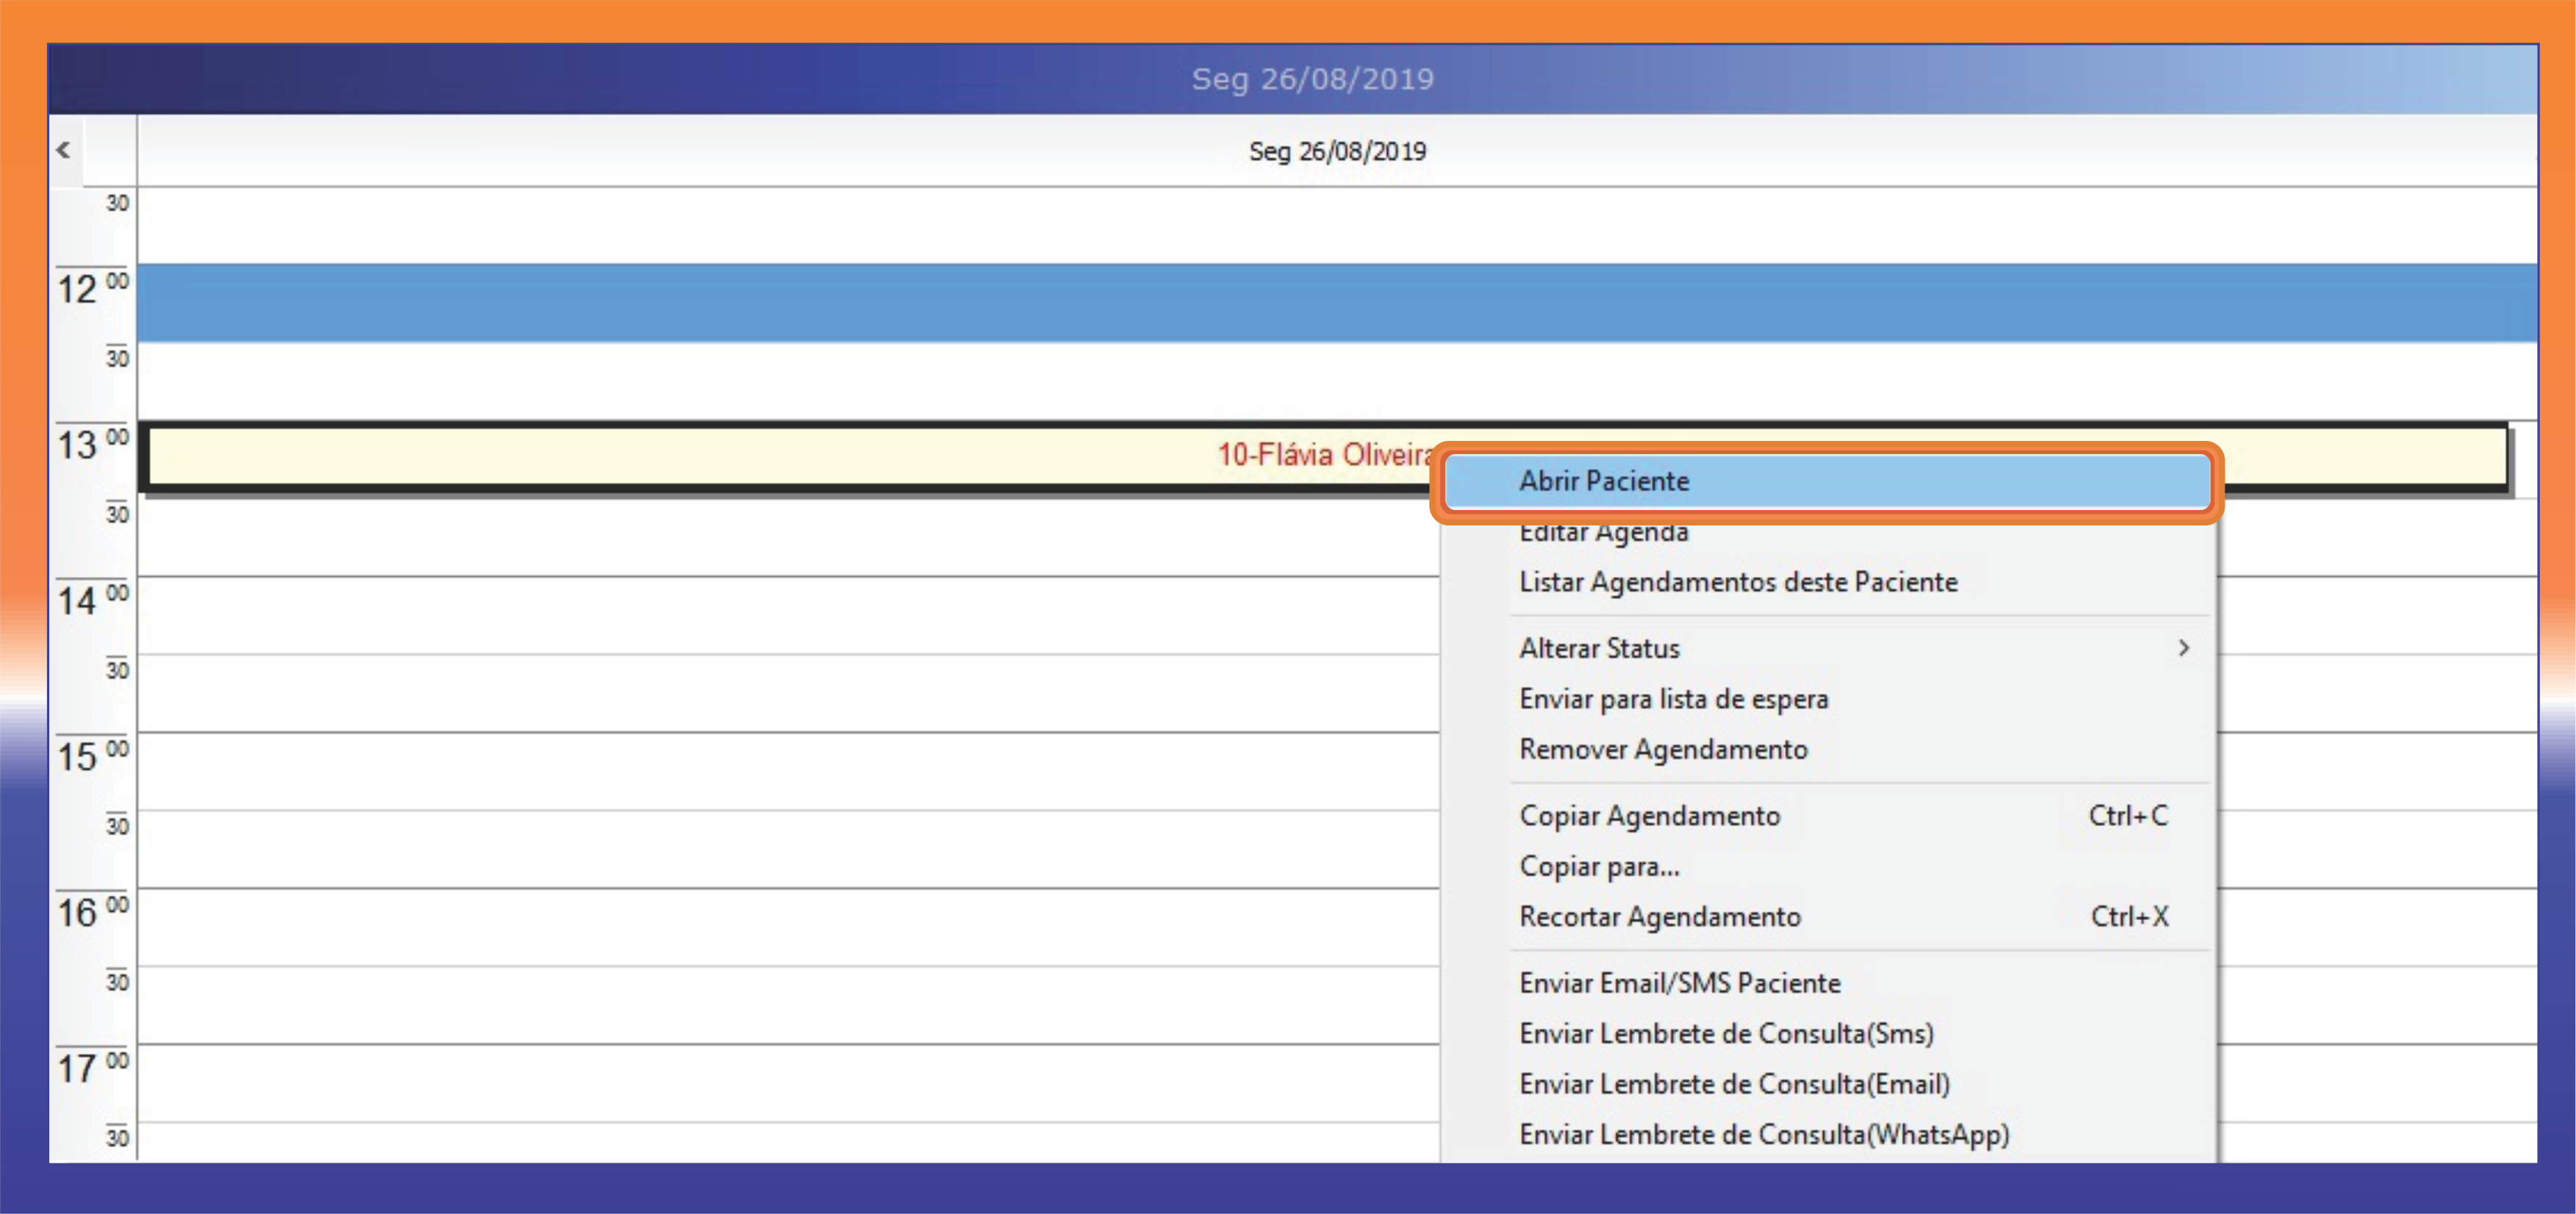Open Listar Agendamentos deste Paciente
This screenshot has height=1214, width=2576.
tap(1737, 582)
